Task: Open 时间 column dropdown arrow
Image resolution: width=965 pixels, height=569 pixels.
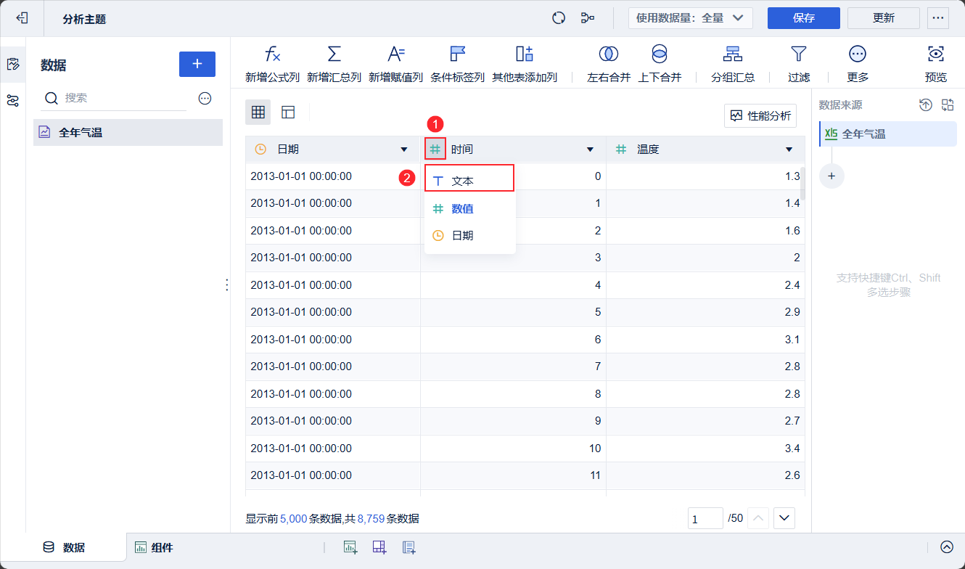Action: [590, 150]
